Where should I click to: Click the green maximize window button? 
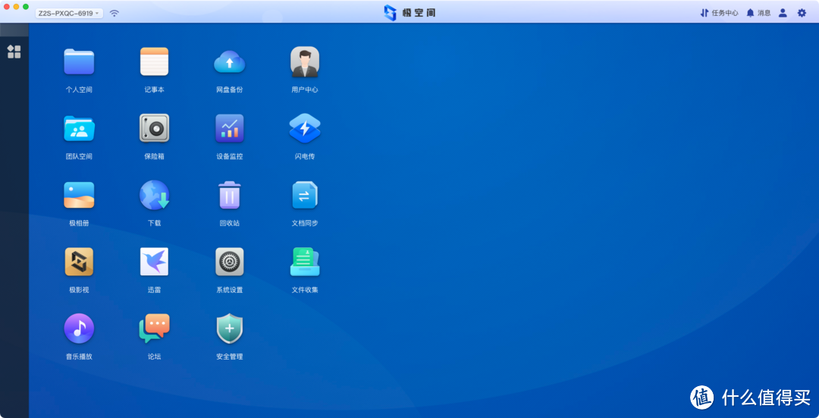point(26,7)
